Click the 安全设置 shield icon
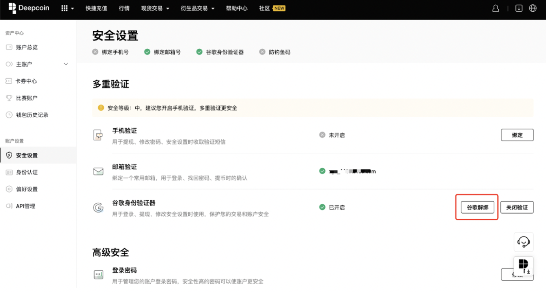The image size is (546, 292). (x=9, y=155)
